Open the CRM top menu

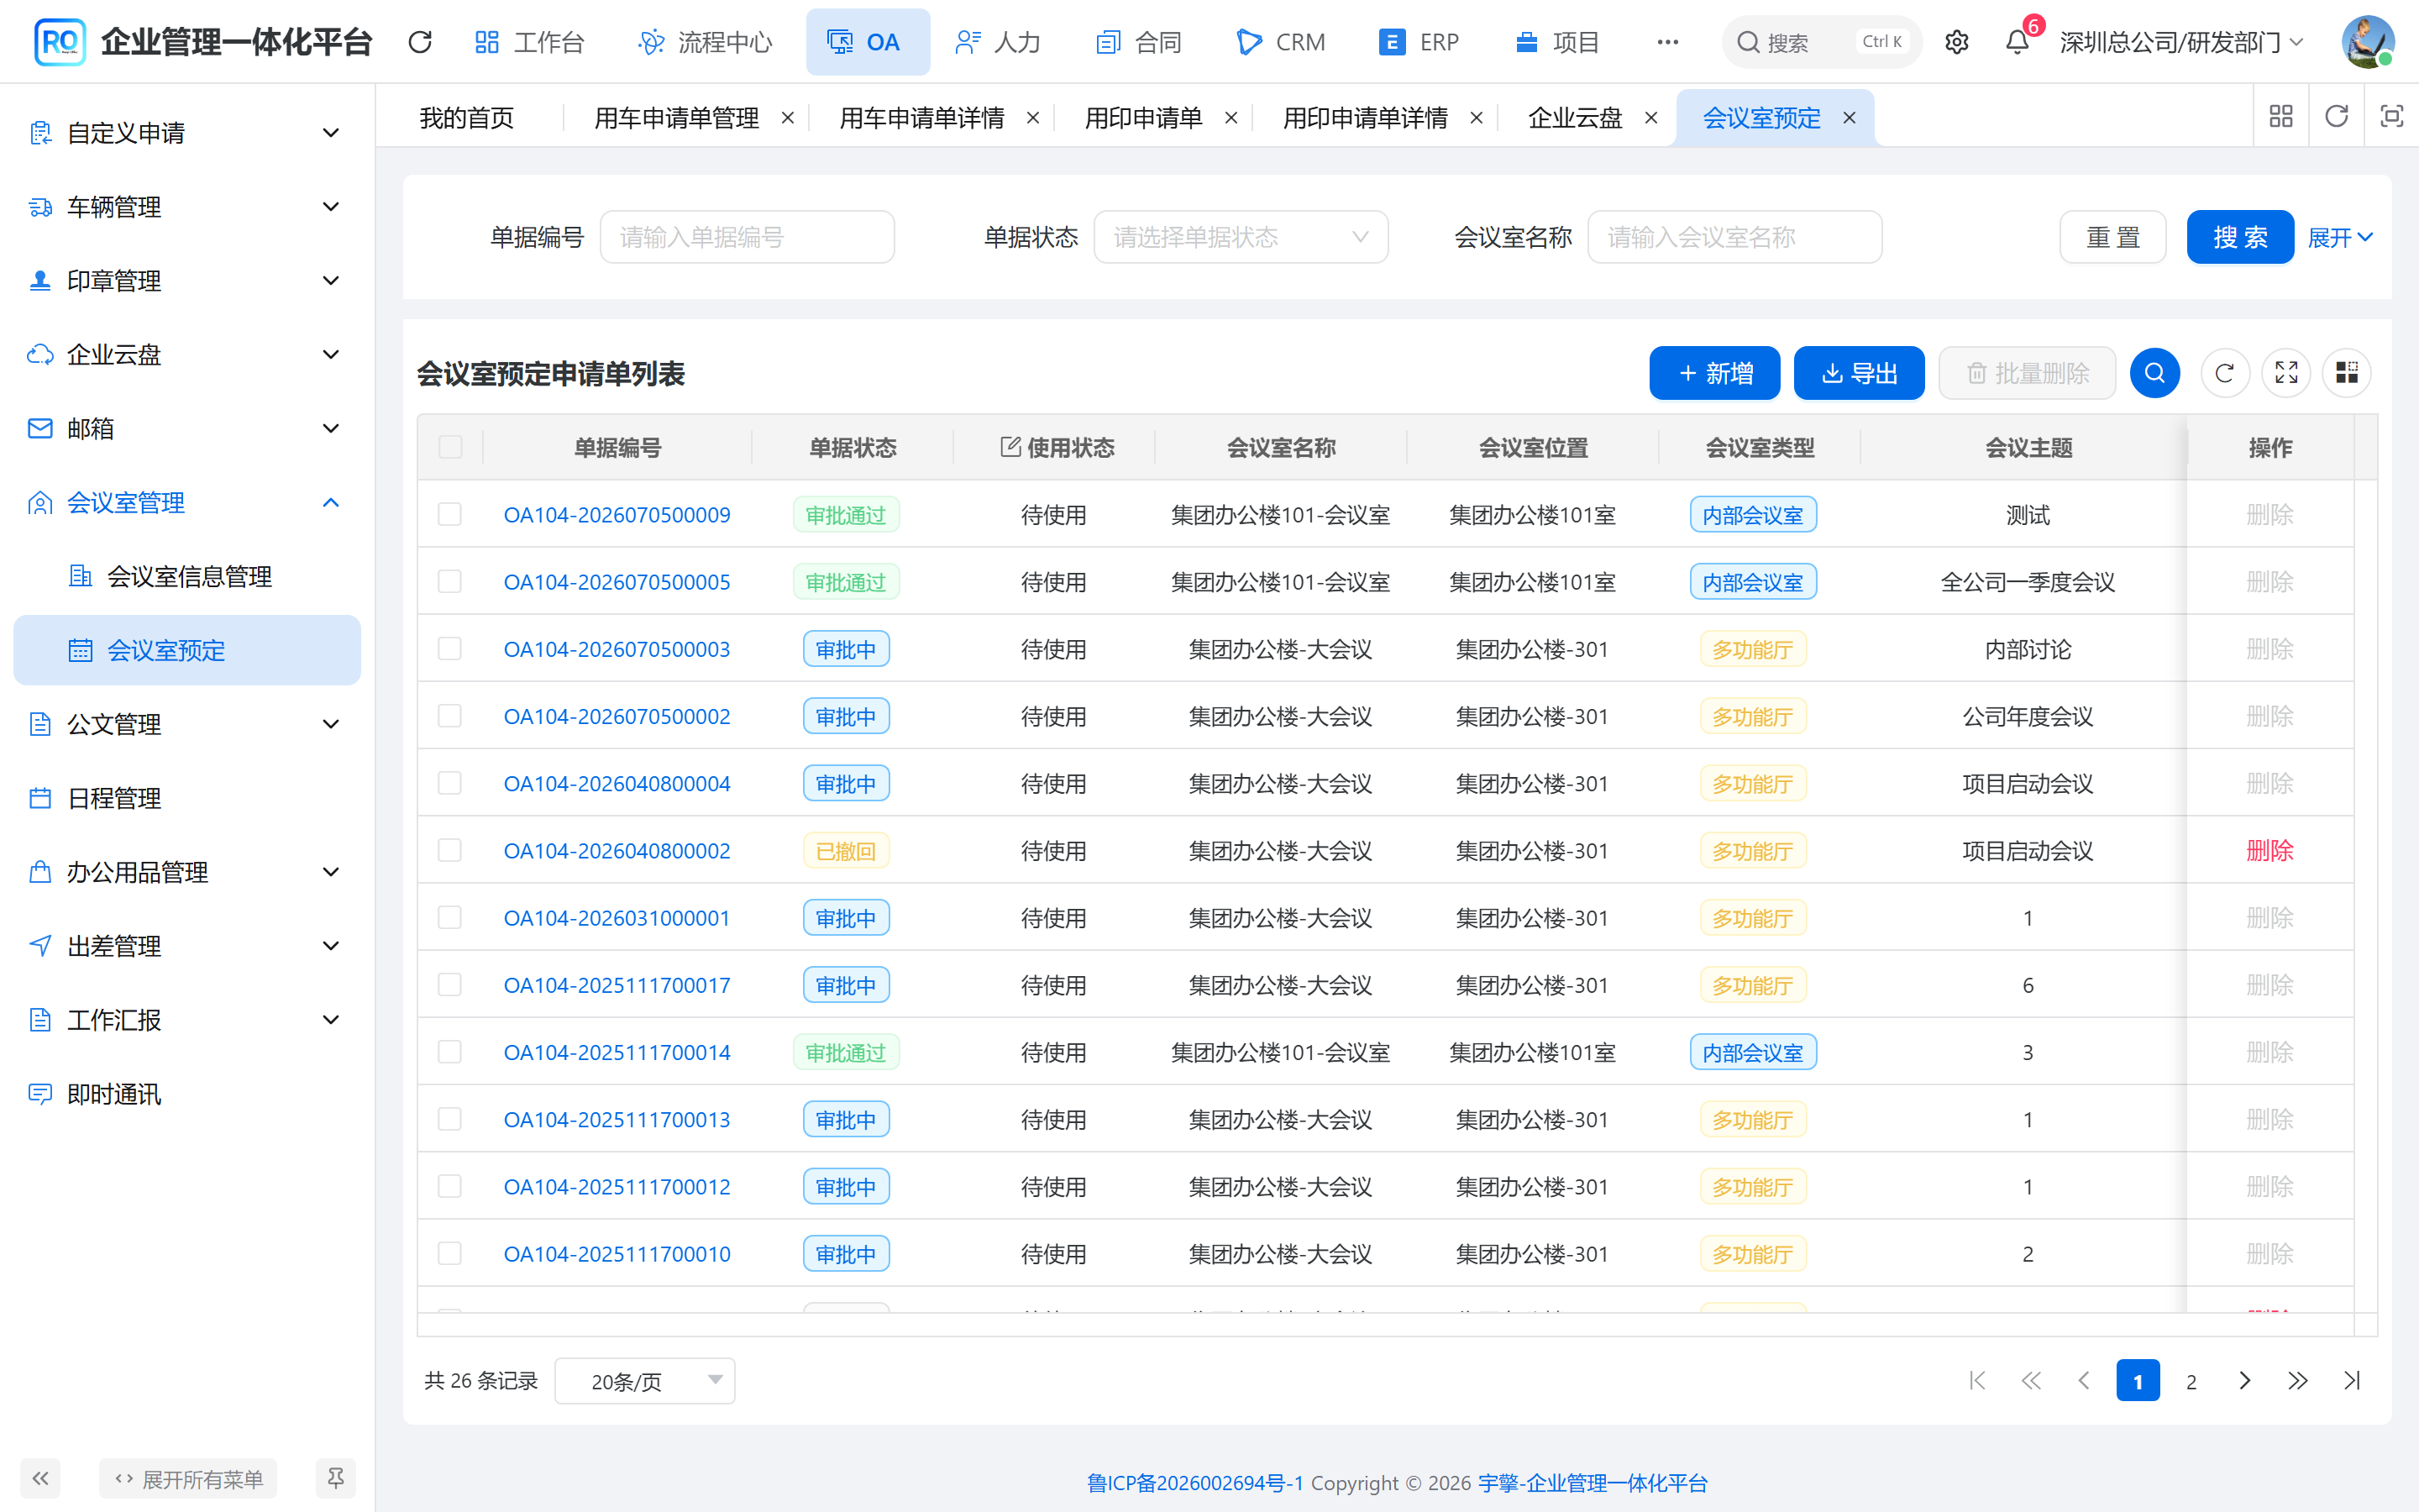tap(1280, 42)
